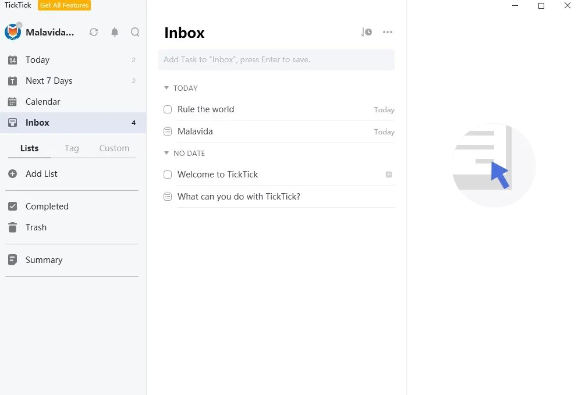Open the sort by time icon

tap(366, 33)
